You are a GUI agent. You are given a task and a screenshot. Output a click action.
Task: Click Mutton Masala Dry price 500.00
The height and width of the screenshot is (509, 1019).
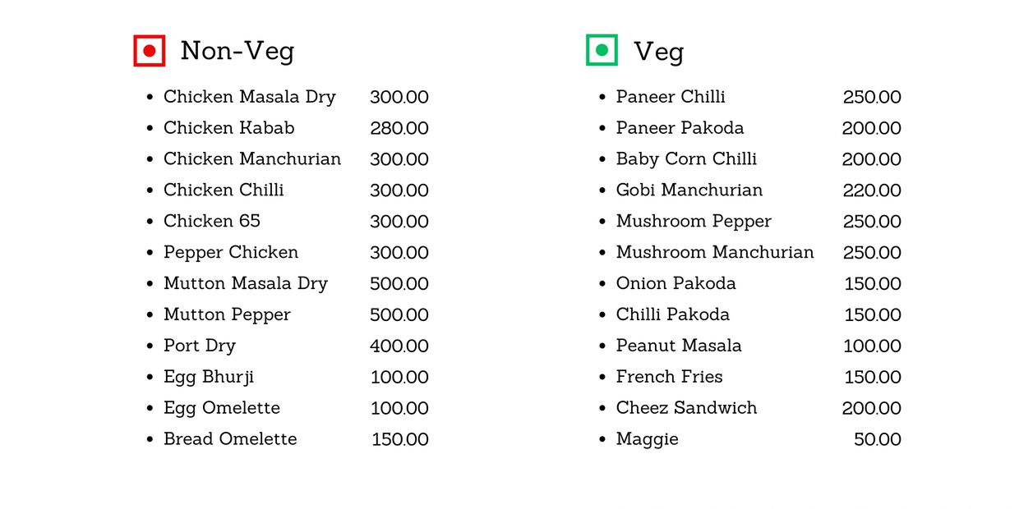click(399, 284)
